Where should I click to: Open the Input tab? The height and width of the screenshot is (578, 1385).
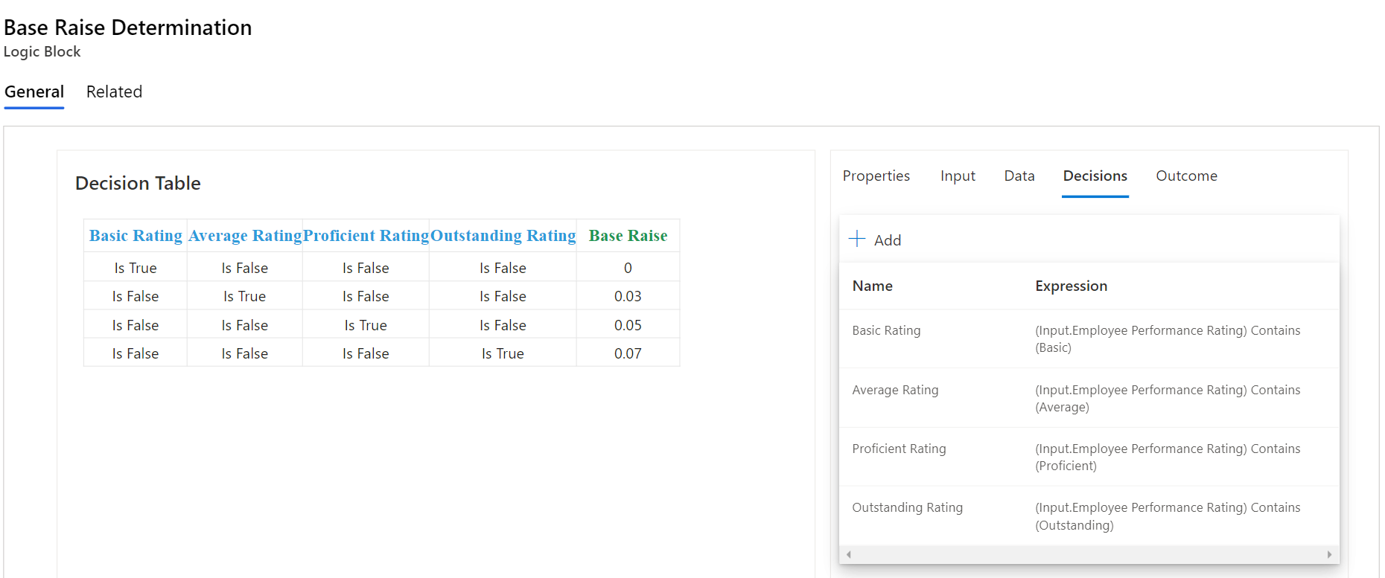pyautogui.click(x=957, y=176)
